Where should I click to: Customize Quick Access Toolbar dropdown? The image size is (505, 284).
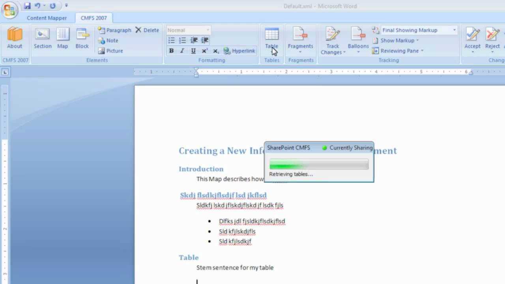[66, 6]
